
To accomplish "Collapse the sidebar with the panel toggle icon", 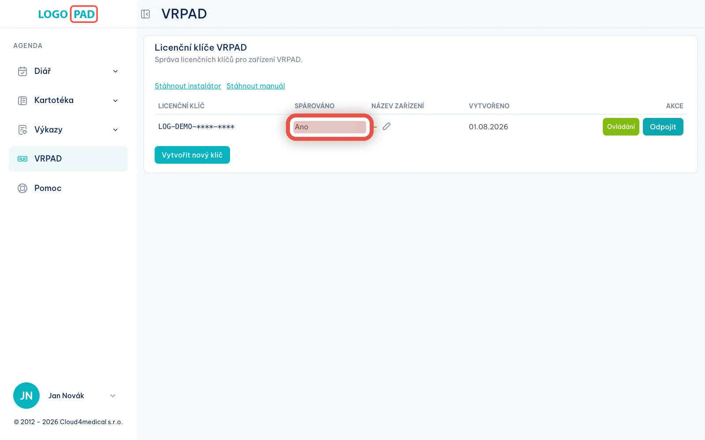I will pos(145,14).
